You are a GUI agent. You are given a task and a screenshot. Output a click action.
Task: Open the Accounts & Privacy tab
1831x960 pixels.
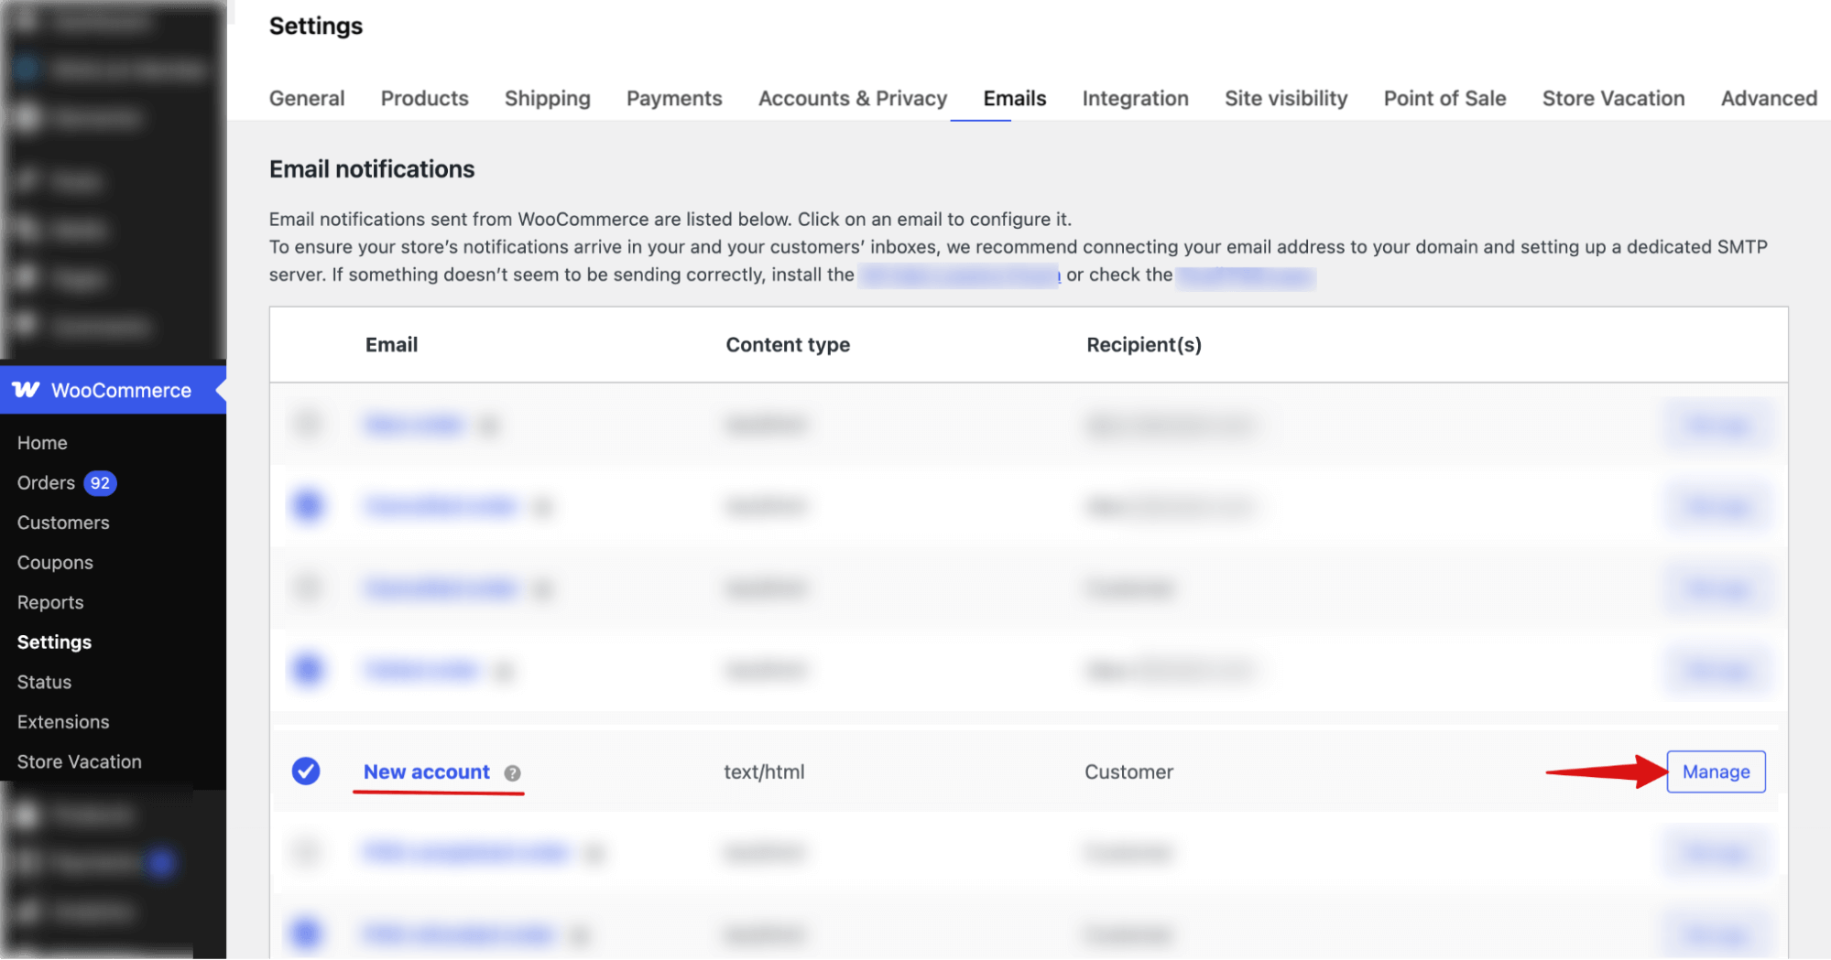(852, 98)
